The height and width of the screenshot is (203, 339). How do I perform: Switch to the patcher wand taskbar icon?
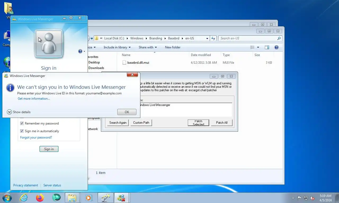pyautogui.click(x=105, y=198)
